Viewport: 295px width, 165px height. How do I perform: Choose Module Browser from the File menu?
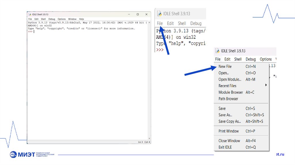241,92
